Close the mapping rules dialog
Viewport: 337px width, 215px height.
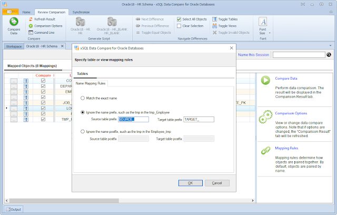pyautogui.click(x=231, y=48)
